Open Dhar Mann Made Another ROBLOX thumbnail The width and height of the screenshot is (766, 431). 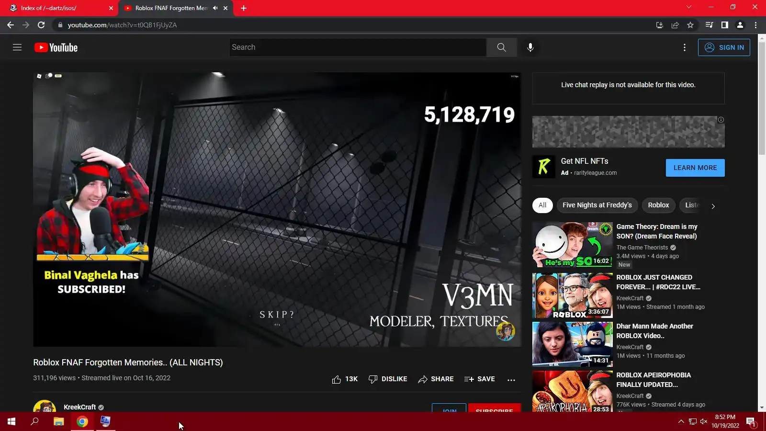(x=572, y=344)
